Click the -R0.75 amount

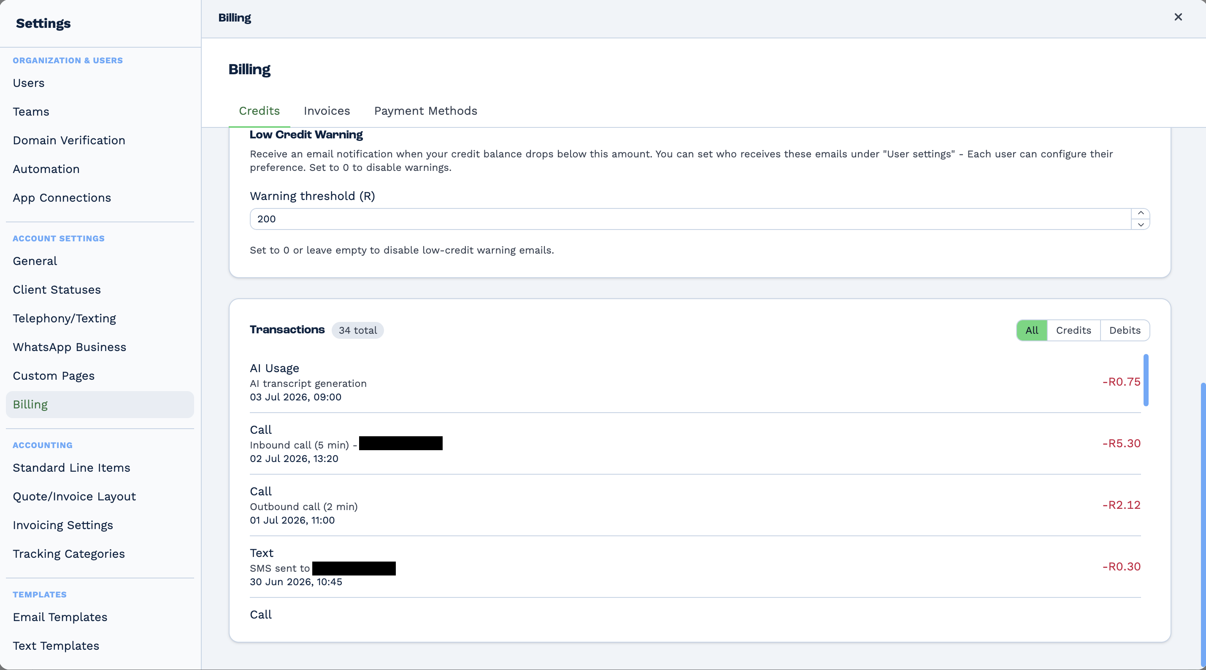(x=1121, y=382)
